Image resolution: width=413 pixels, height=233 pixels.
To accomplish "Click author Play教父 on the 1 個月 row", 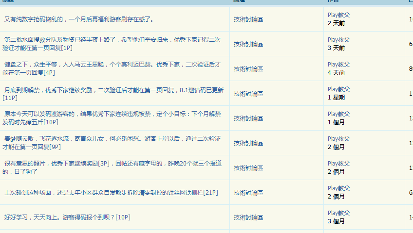I will click(339, 114).
